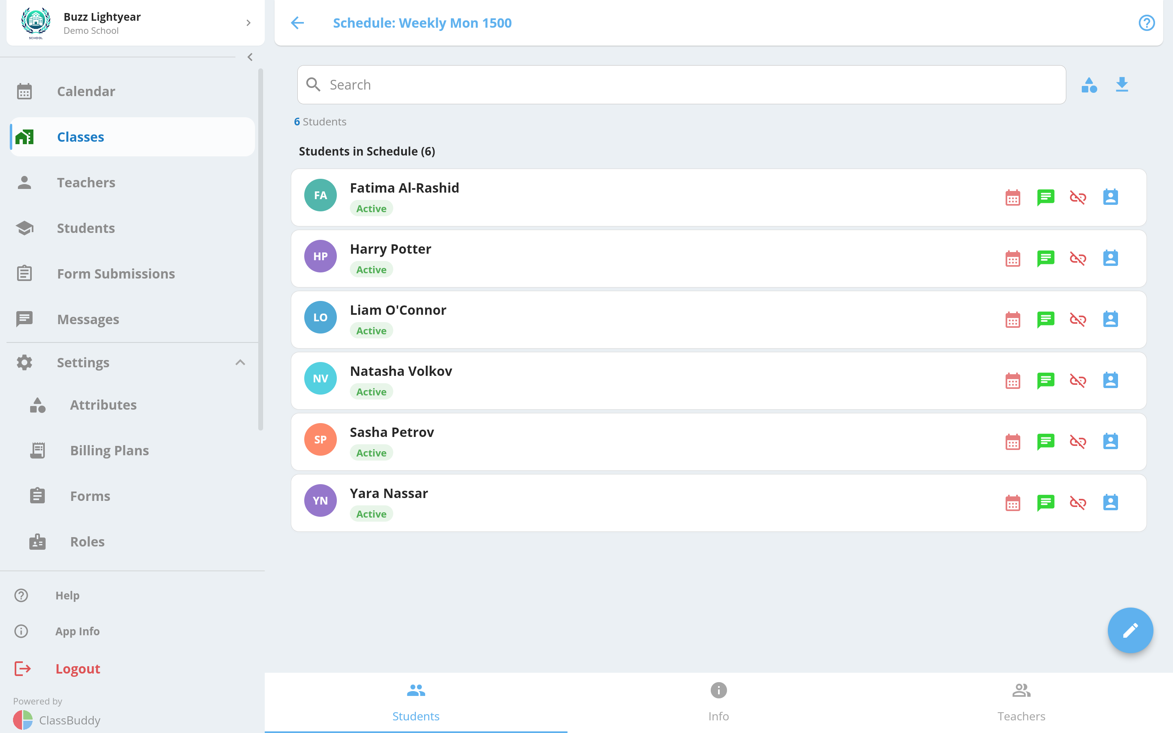
Task: Open Yara Nassar's profile card icon
Action: 1110,503
